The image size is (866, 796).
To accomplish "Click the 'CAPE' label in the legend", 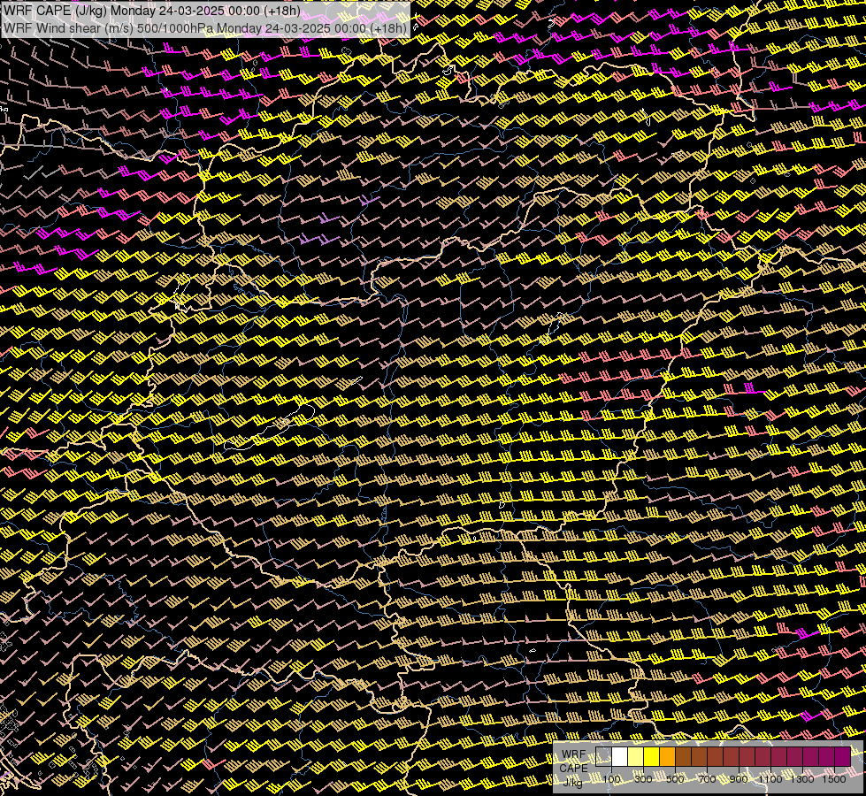I will click(574, 769).
